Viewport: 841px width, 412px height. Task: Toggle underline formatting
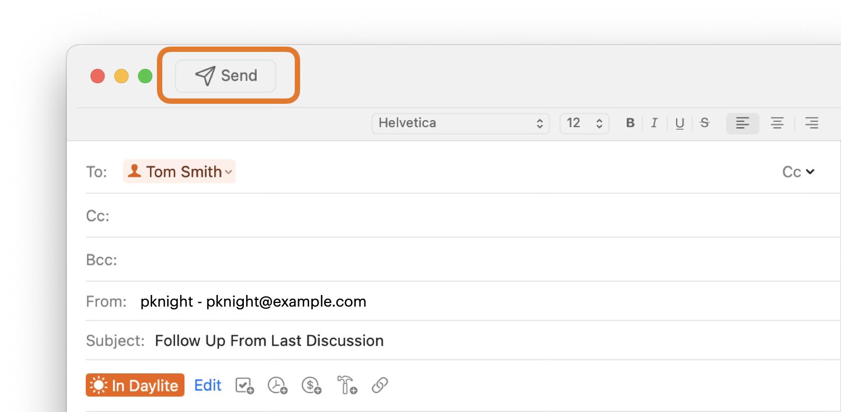tap(679, 123)
